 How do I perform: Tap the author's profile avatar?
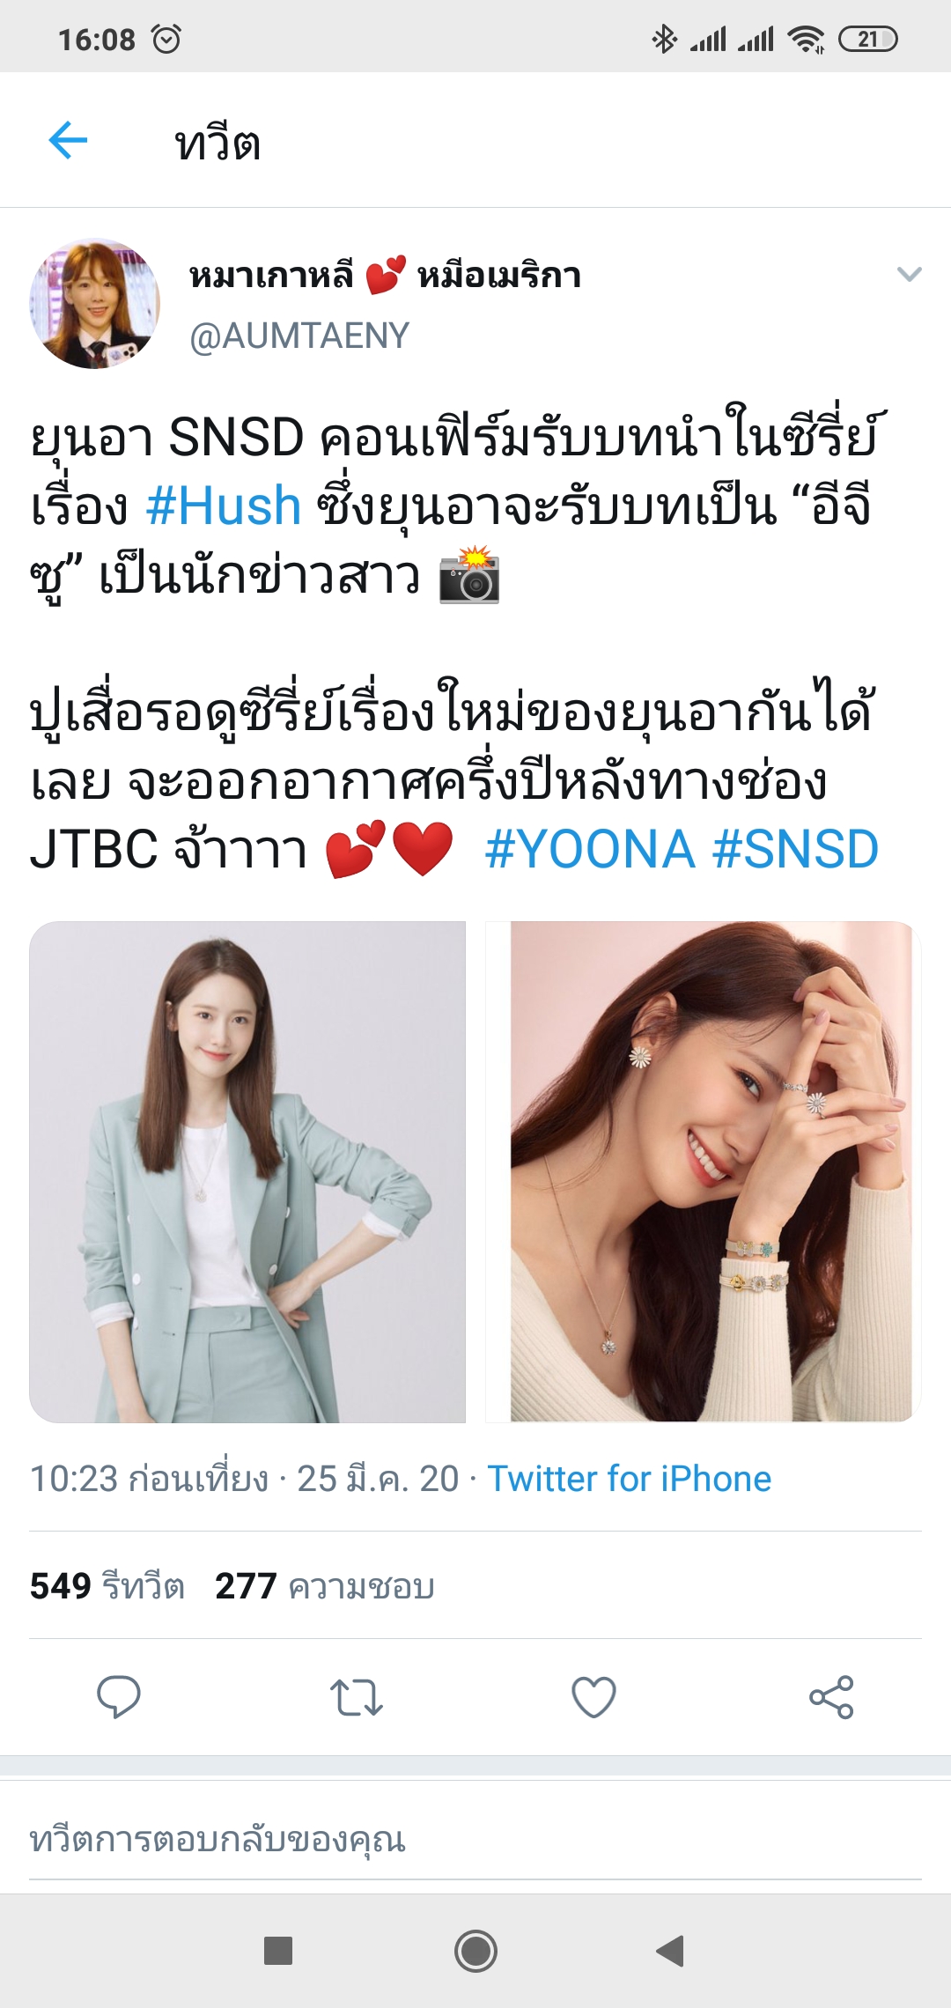[x=95, y=303]
